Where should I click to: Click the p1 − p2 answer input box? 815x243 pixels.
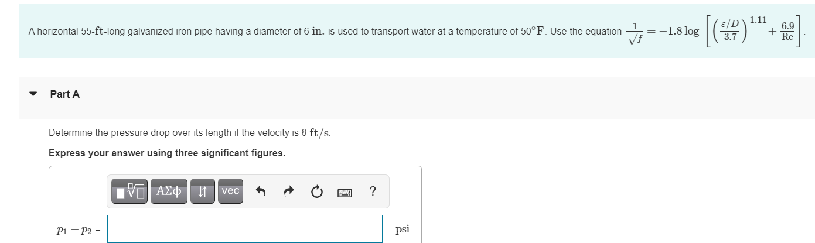[x=244, y=229]
